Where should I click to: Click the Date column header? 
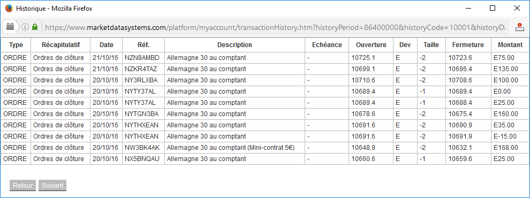[107, 45]
